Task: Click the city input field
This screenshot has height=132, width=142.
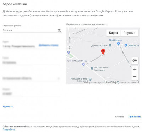Action: coord(31,62)
